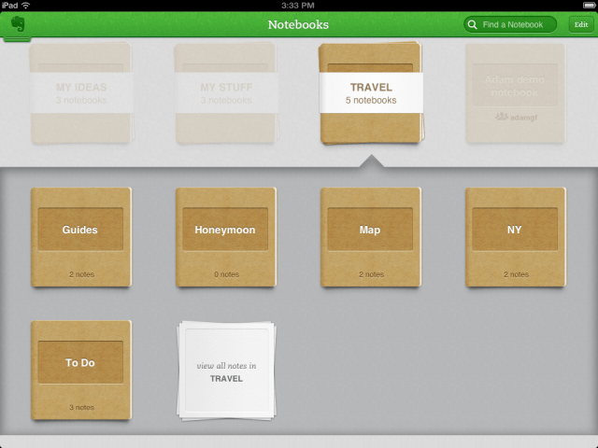Tap the Notebooks title in header
Image resolution: width=598 pixels, height=448 pixels.
[298, 25]
